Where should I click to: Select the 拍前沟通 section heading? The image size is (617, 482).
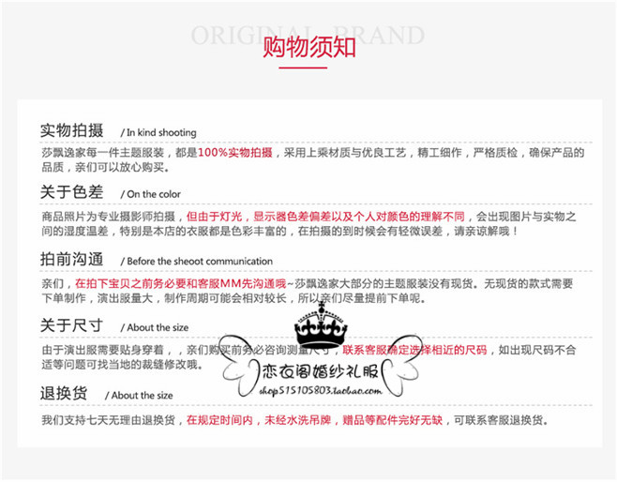pos(71,259)
